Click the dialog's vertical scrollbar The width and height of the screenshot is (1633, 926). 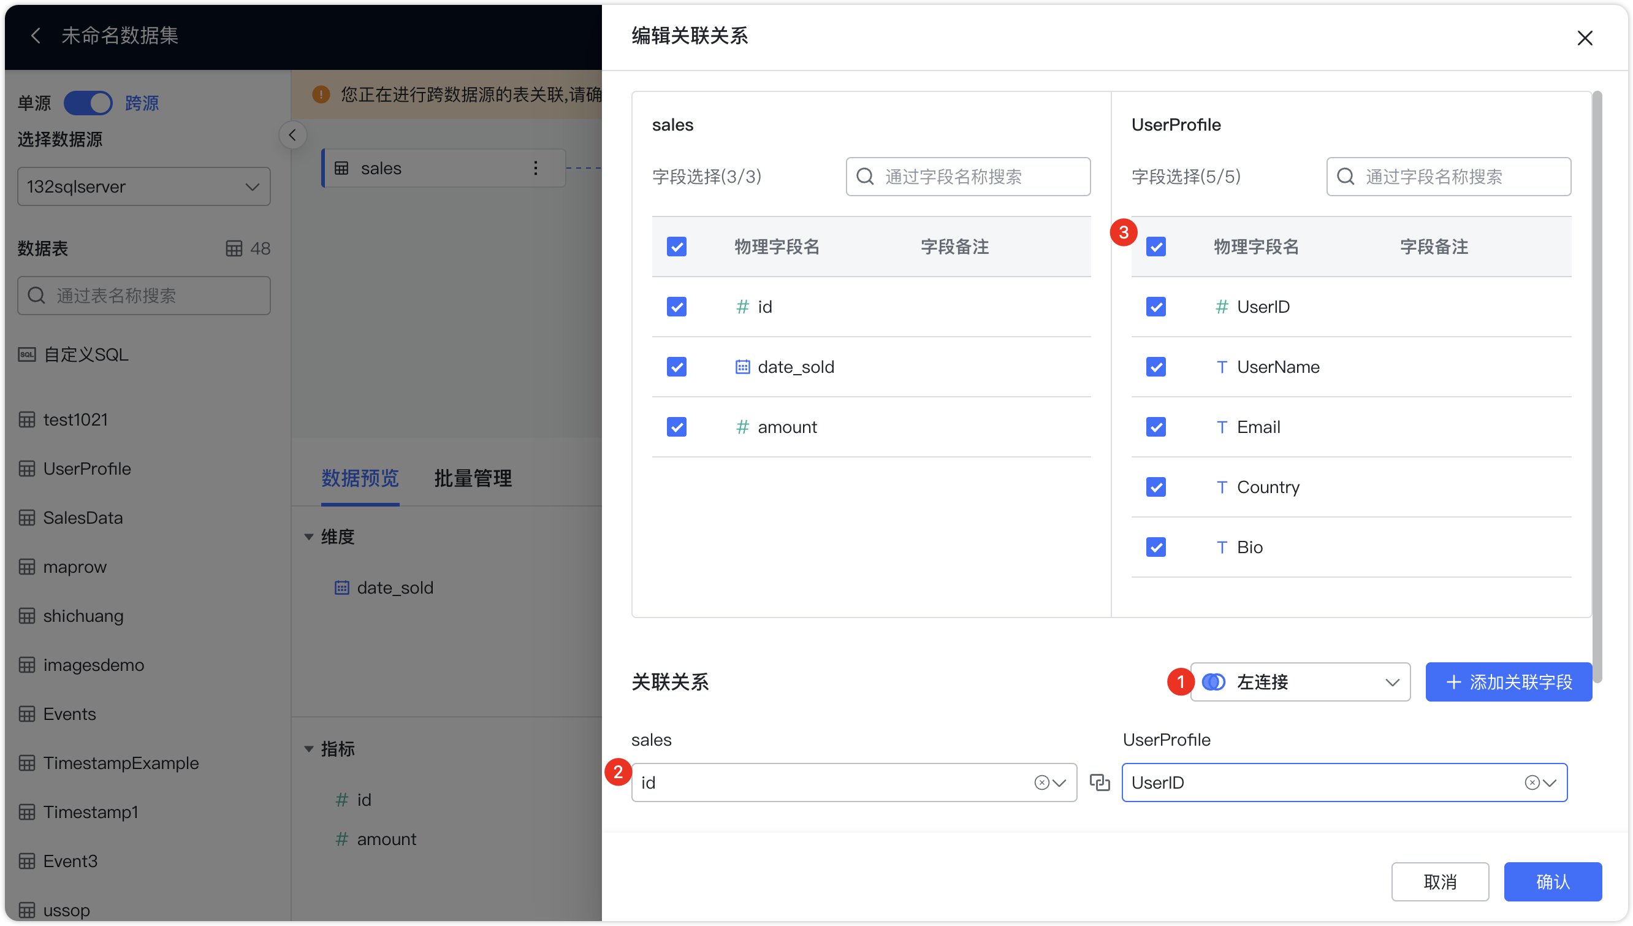click(x=1596, y=387)
